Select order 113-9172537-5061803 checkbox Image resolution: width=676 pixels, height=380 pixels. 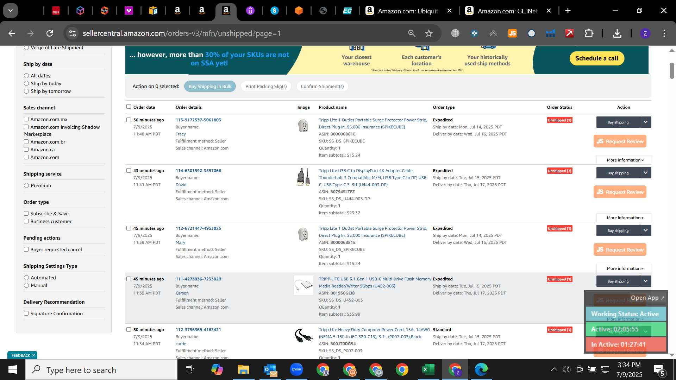pyautogui.click(x=129, y=120)
